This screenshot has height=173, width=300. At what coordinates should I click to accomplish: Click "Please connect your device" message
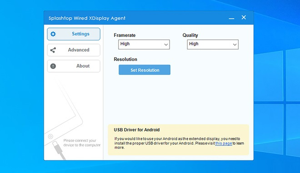coord(82,143)
